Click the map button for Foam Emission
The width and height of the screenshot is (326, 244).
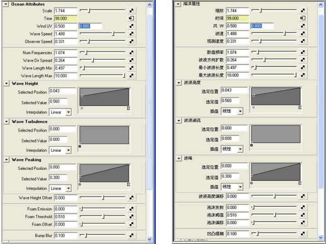coord(131,209)
